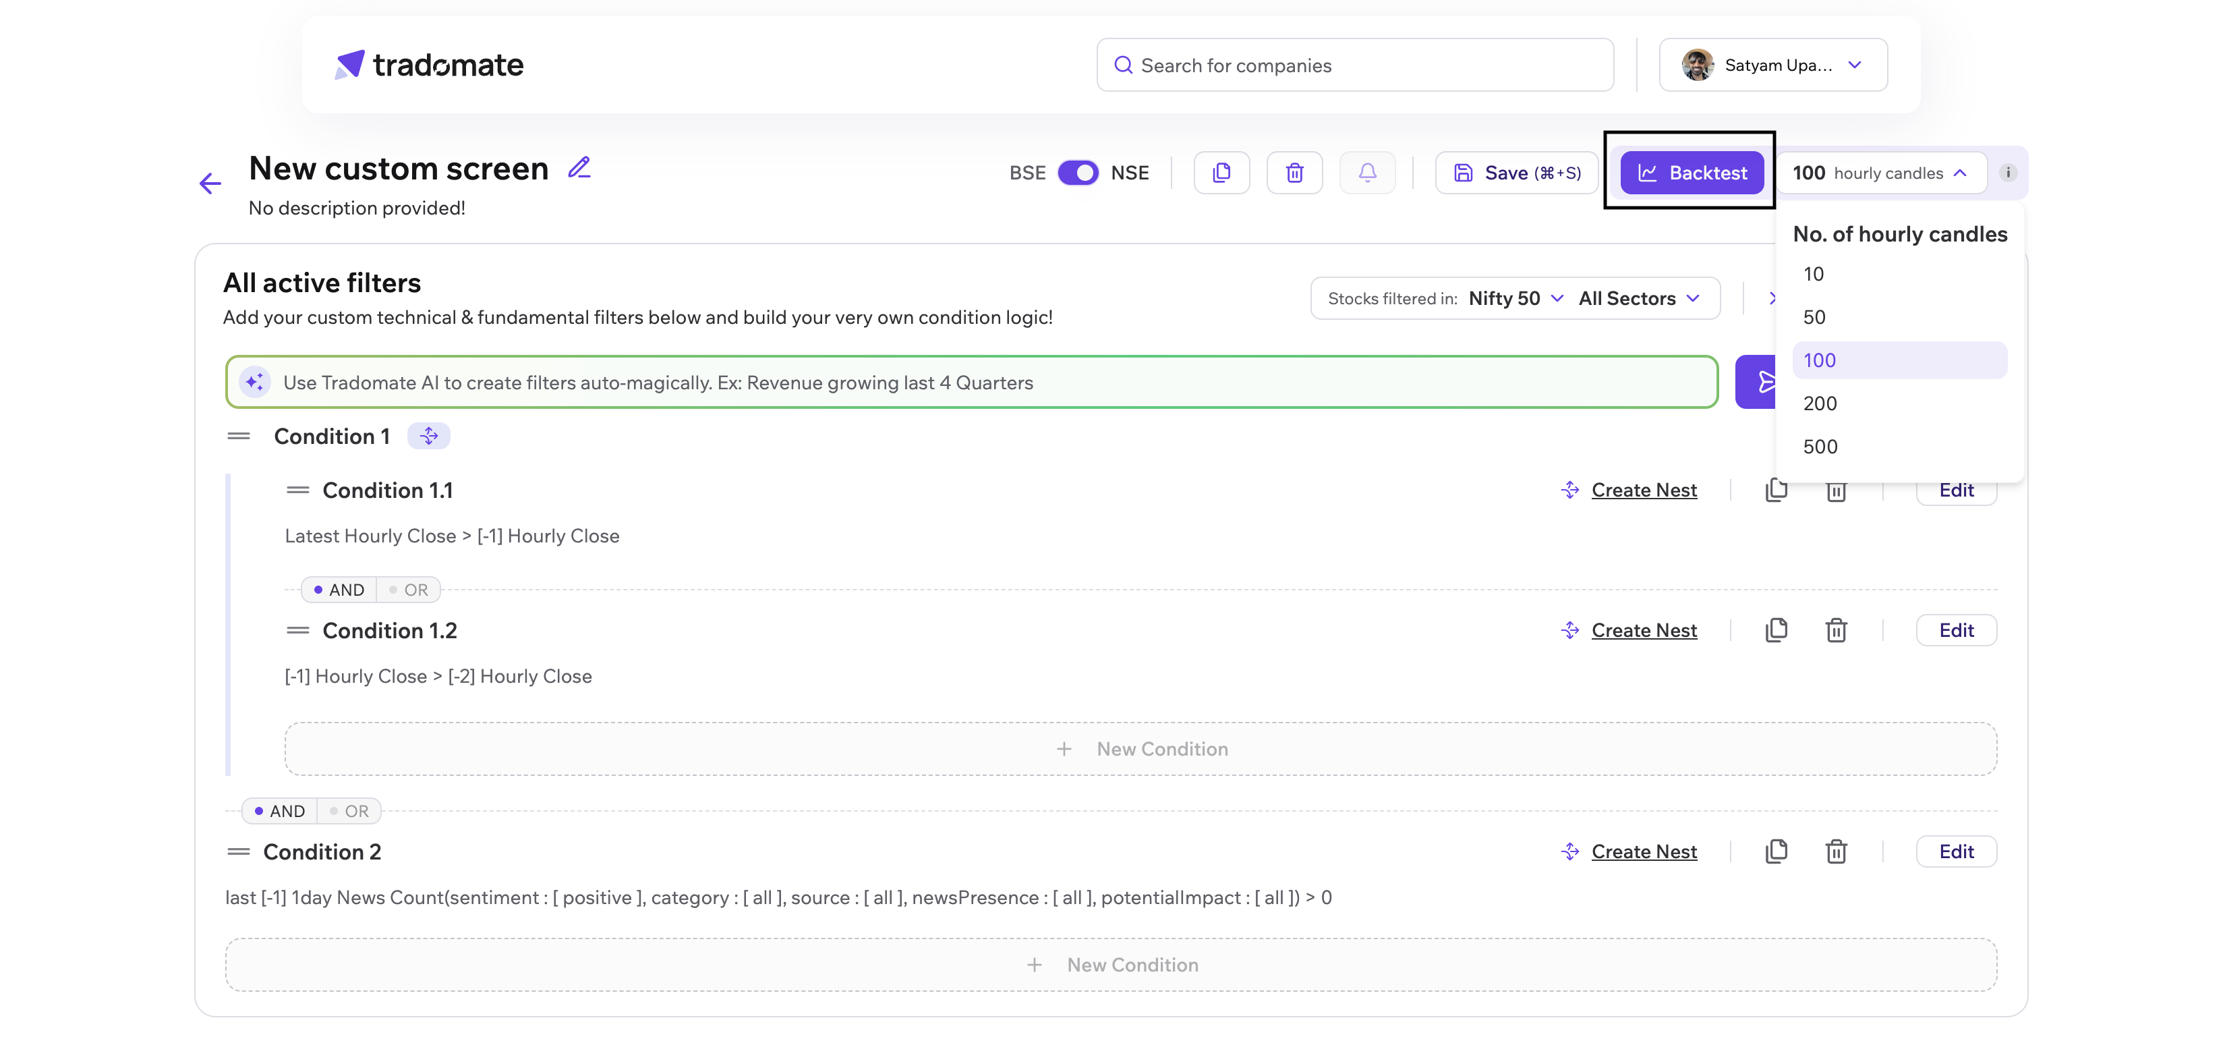The width and height of the screenshot is (2223, 1039).
Task: Click the duplicate screen icon in the toolbar
Action: point(1221,173)
